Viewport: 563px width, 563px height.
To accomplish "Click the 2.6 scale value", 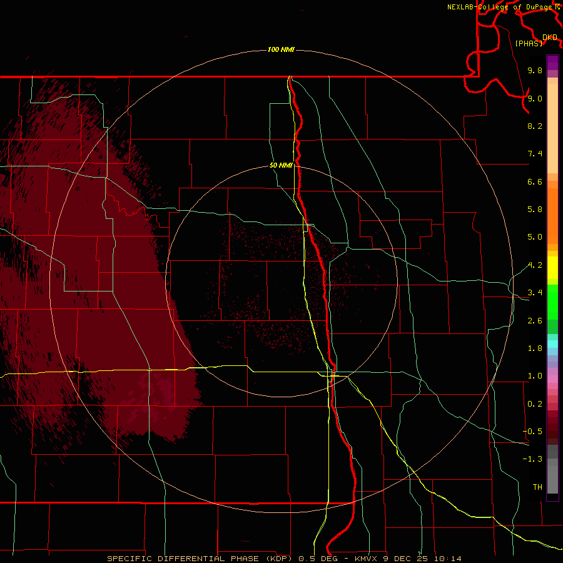I will [535, 321].
